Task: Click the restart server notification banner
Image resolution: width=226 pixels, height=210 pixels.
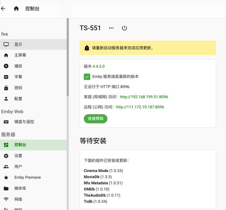Action: pyautogui.click(x=148, y=48)
